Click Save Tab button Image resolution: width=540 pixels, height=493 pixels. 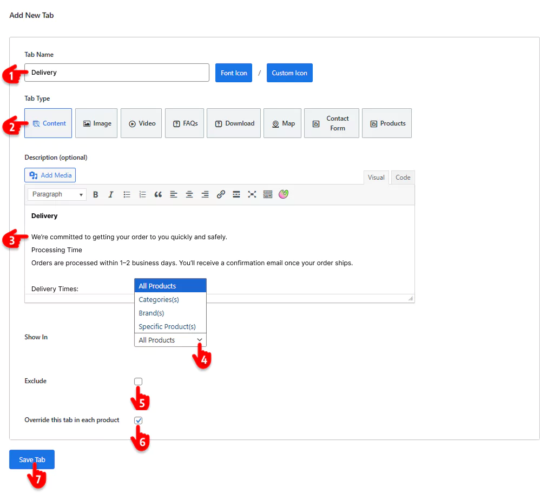(x=32, y=459)
